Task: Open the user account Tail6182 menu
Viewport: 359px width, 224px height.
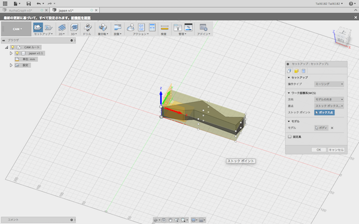Action: tap(329, 4)
